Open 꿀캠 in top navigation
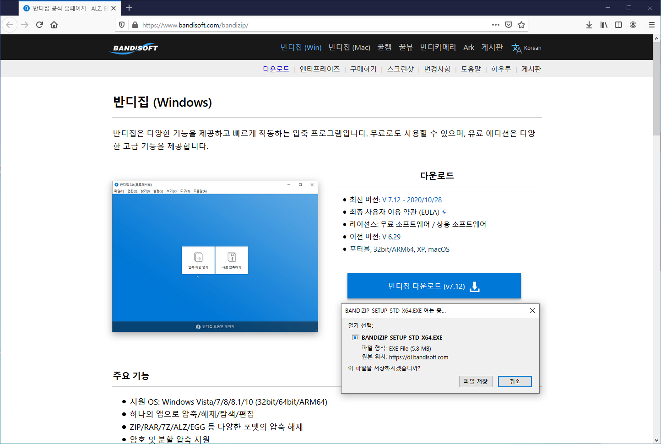This screenshot has width=661, height=444. (385, 47)
